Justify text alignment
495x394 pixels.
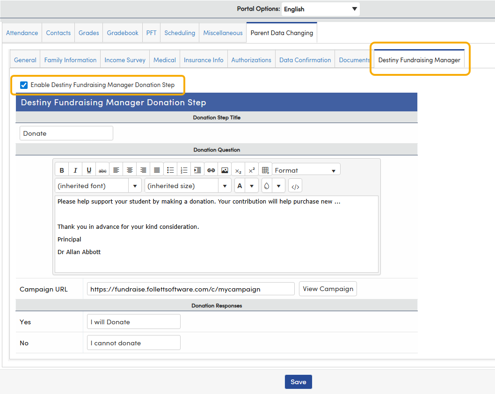[x=157, y=170]
